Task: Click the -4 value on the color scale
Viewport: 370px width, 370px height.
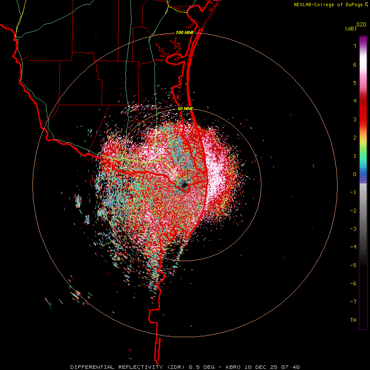Action: [x=353, y=247]
